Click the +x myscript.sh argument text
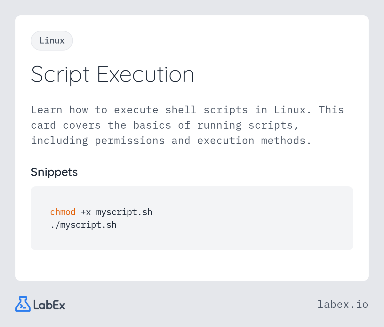The image size is (384, 327). pyautogui.click(x=116, y=212)
